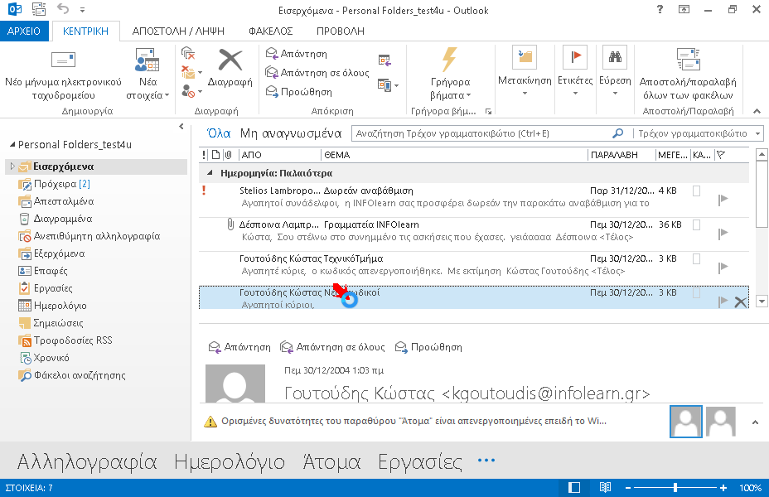This screenshot has width=769, height=497.
Task: Switch to the ΠΡΟΒΟΛΗ tab
Action: (x=341, y=31)
